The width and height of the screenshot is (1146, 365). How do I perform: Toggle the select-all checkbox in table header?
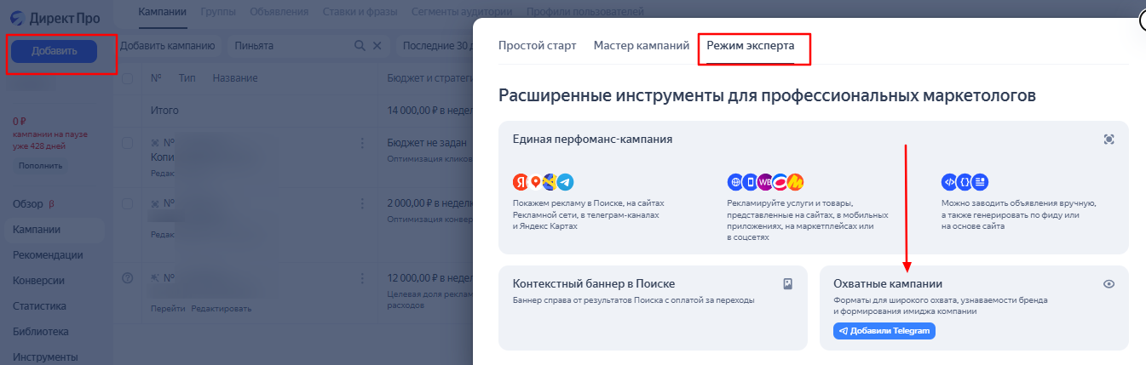pyautogui.click(x=127, y=78)
